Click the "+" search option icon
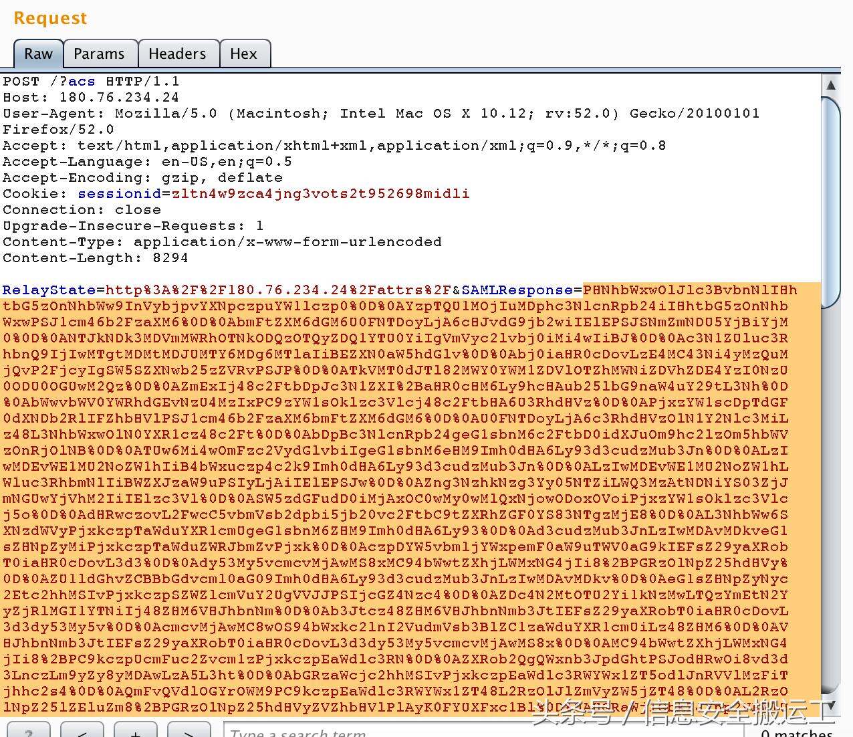853x737 pixels. [135, 732]
